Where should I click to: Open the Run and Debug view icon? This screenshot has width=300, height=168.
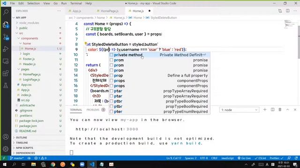point(6,49)
